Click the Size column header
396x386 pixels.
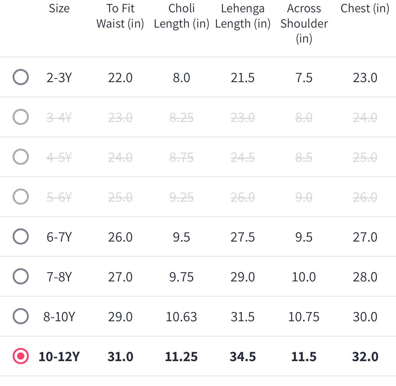59,8
